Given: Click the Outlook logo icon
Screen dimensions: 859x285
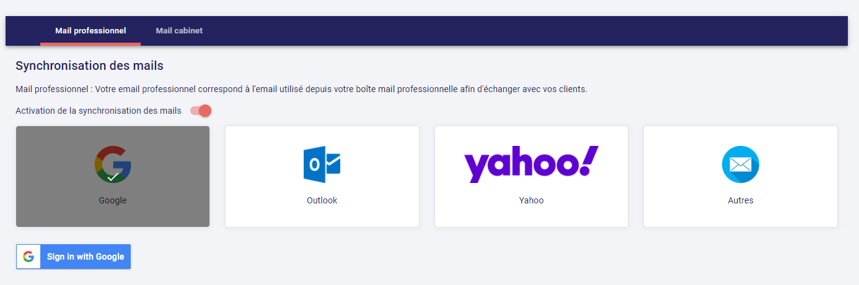Looking at the screenshot, I should tap(322, 164).
